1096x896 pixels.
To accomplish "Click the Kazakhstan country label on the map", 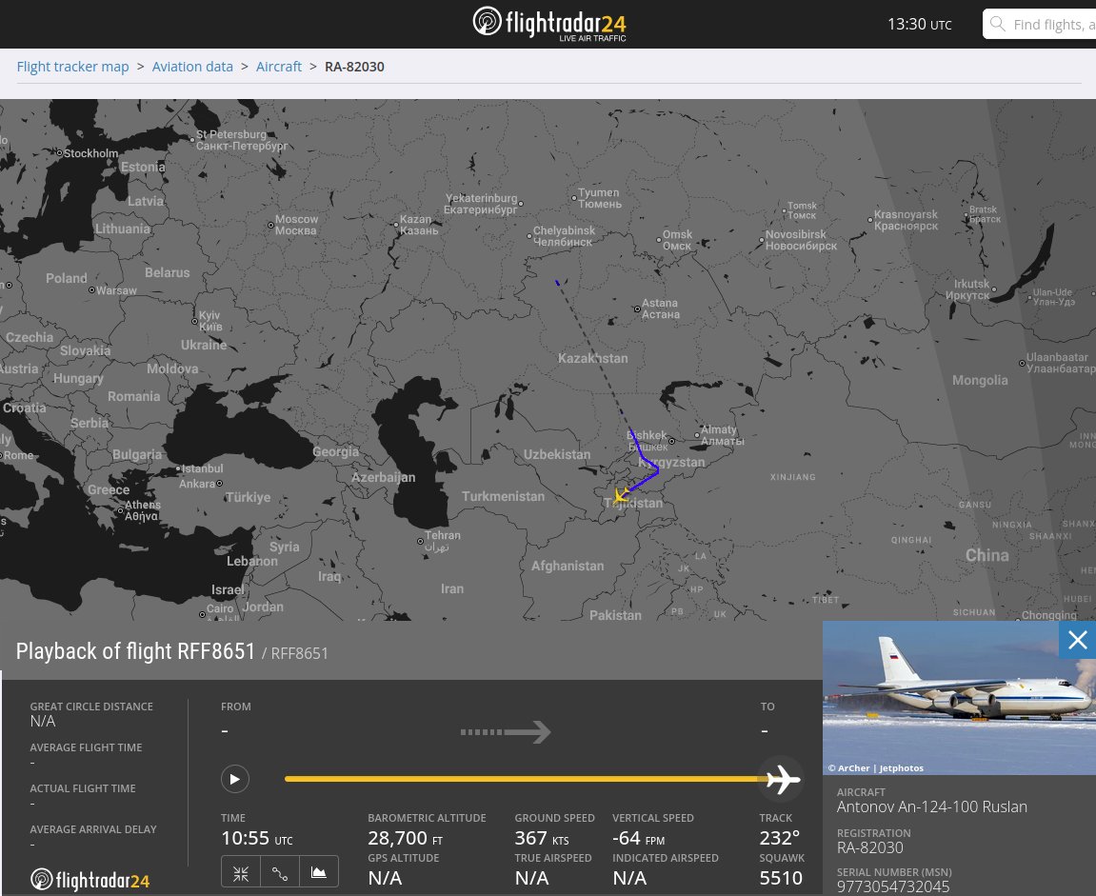I will pyautogui.click(x=592, y=358).
